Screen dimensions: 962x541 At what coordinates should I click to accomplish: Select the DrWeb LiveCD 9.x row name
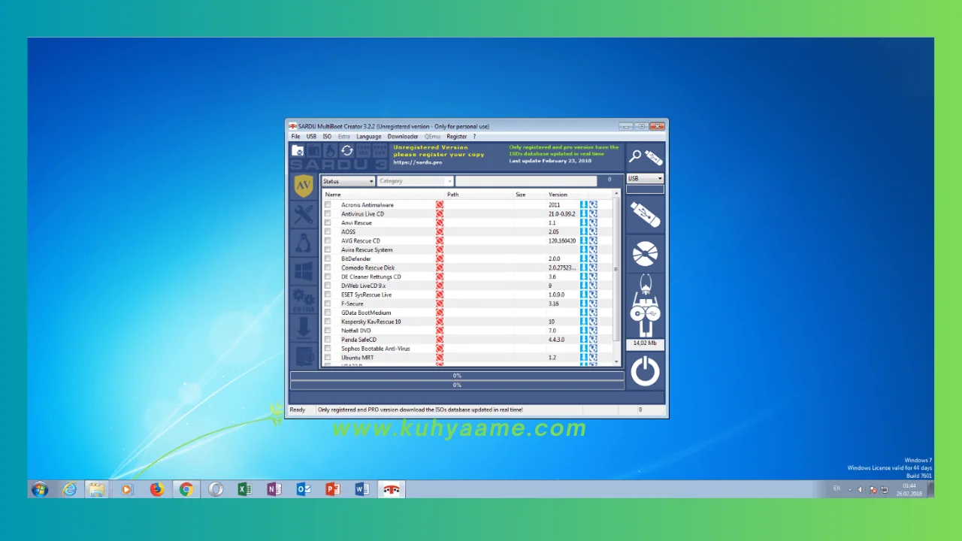tap(363, 286)
